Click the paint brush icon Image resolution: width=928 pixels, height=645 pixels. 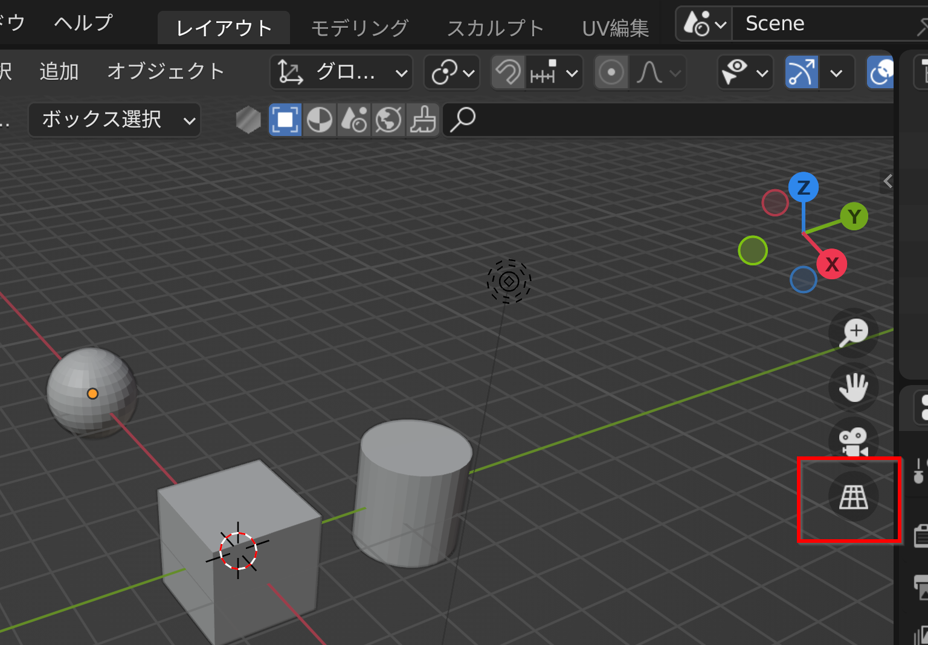click(x=423, y=120)
